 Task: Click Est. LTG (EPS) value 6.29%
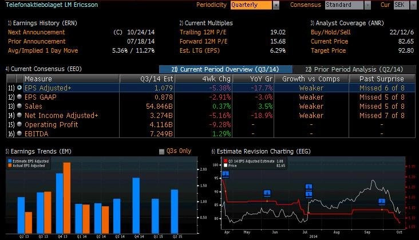point(278,50)
